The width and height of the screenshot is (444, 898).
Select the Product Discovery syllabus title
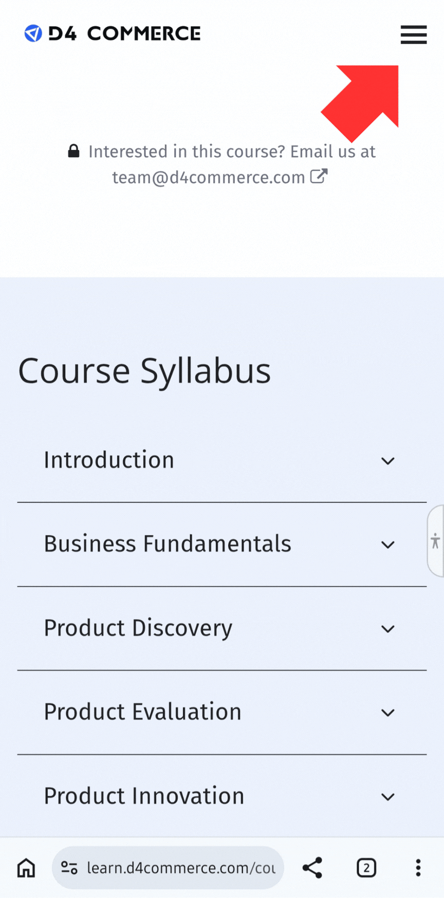point(138,628)
